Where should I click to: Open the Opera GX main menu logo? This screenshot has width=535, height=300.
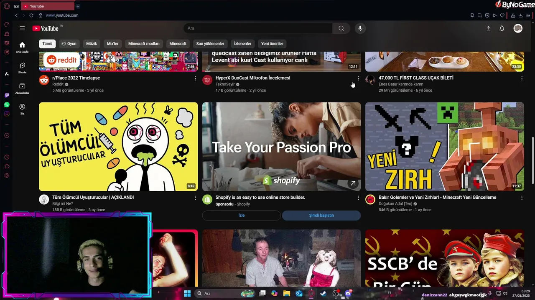click(x=7, y=6)
